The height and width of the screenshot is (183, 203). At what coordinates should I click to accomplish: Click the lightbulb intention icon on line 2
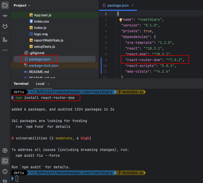[x=121, y=20]
